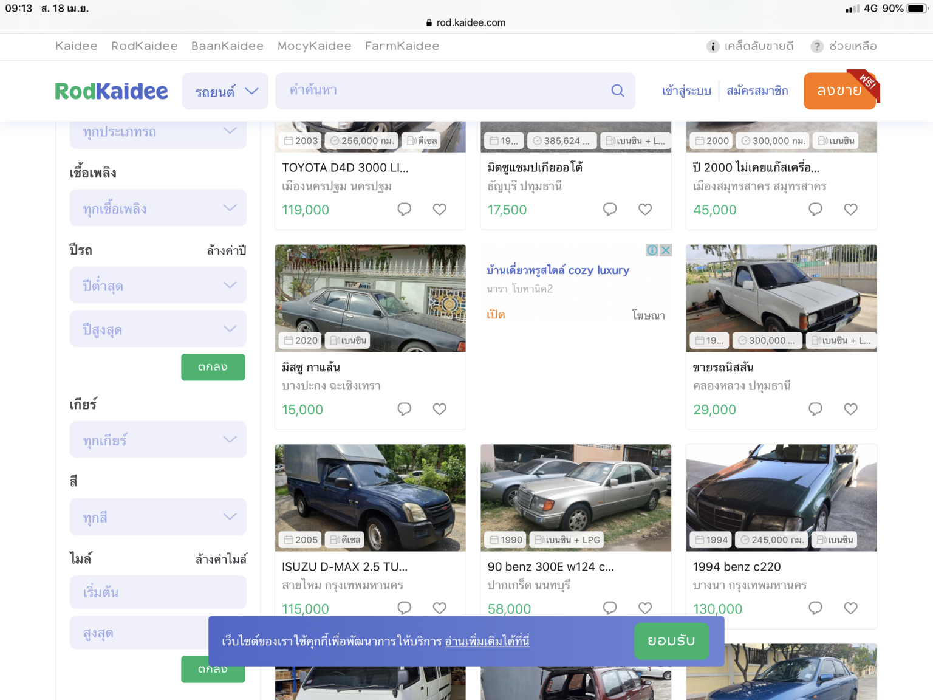The height and width of the screenshot is (700, 933).
Task: Open chat for TOYOTA D4D 3000 listing
Action: pos(405,209)
